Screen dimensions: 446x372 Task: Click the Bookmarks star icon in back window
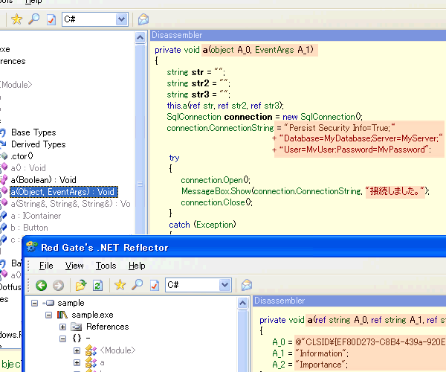coord(16,19)
